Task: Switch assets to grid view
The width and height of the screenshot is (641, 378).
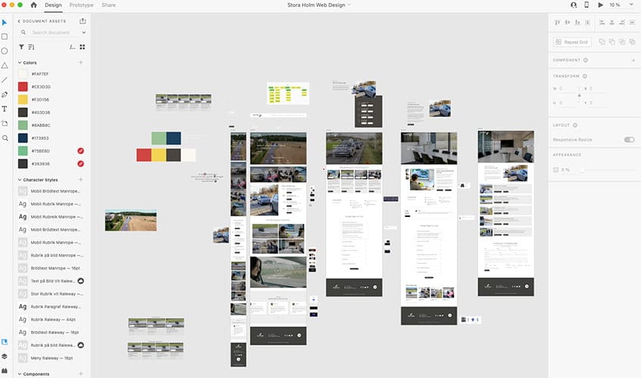Action: (x=82, y=47)
